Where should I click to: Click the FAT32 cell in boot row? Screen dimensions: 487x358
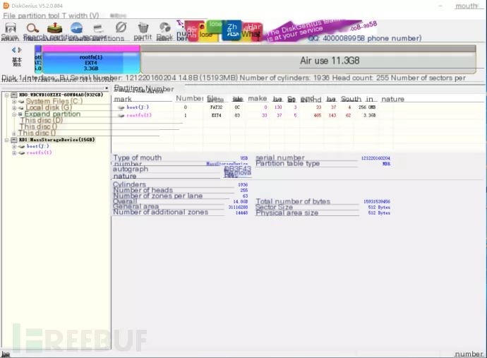click(x=216, y=107)
